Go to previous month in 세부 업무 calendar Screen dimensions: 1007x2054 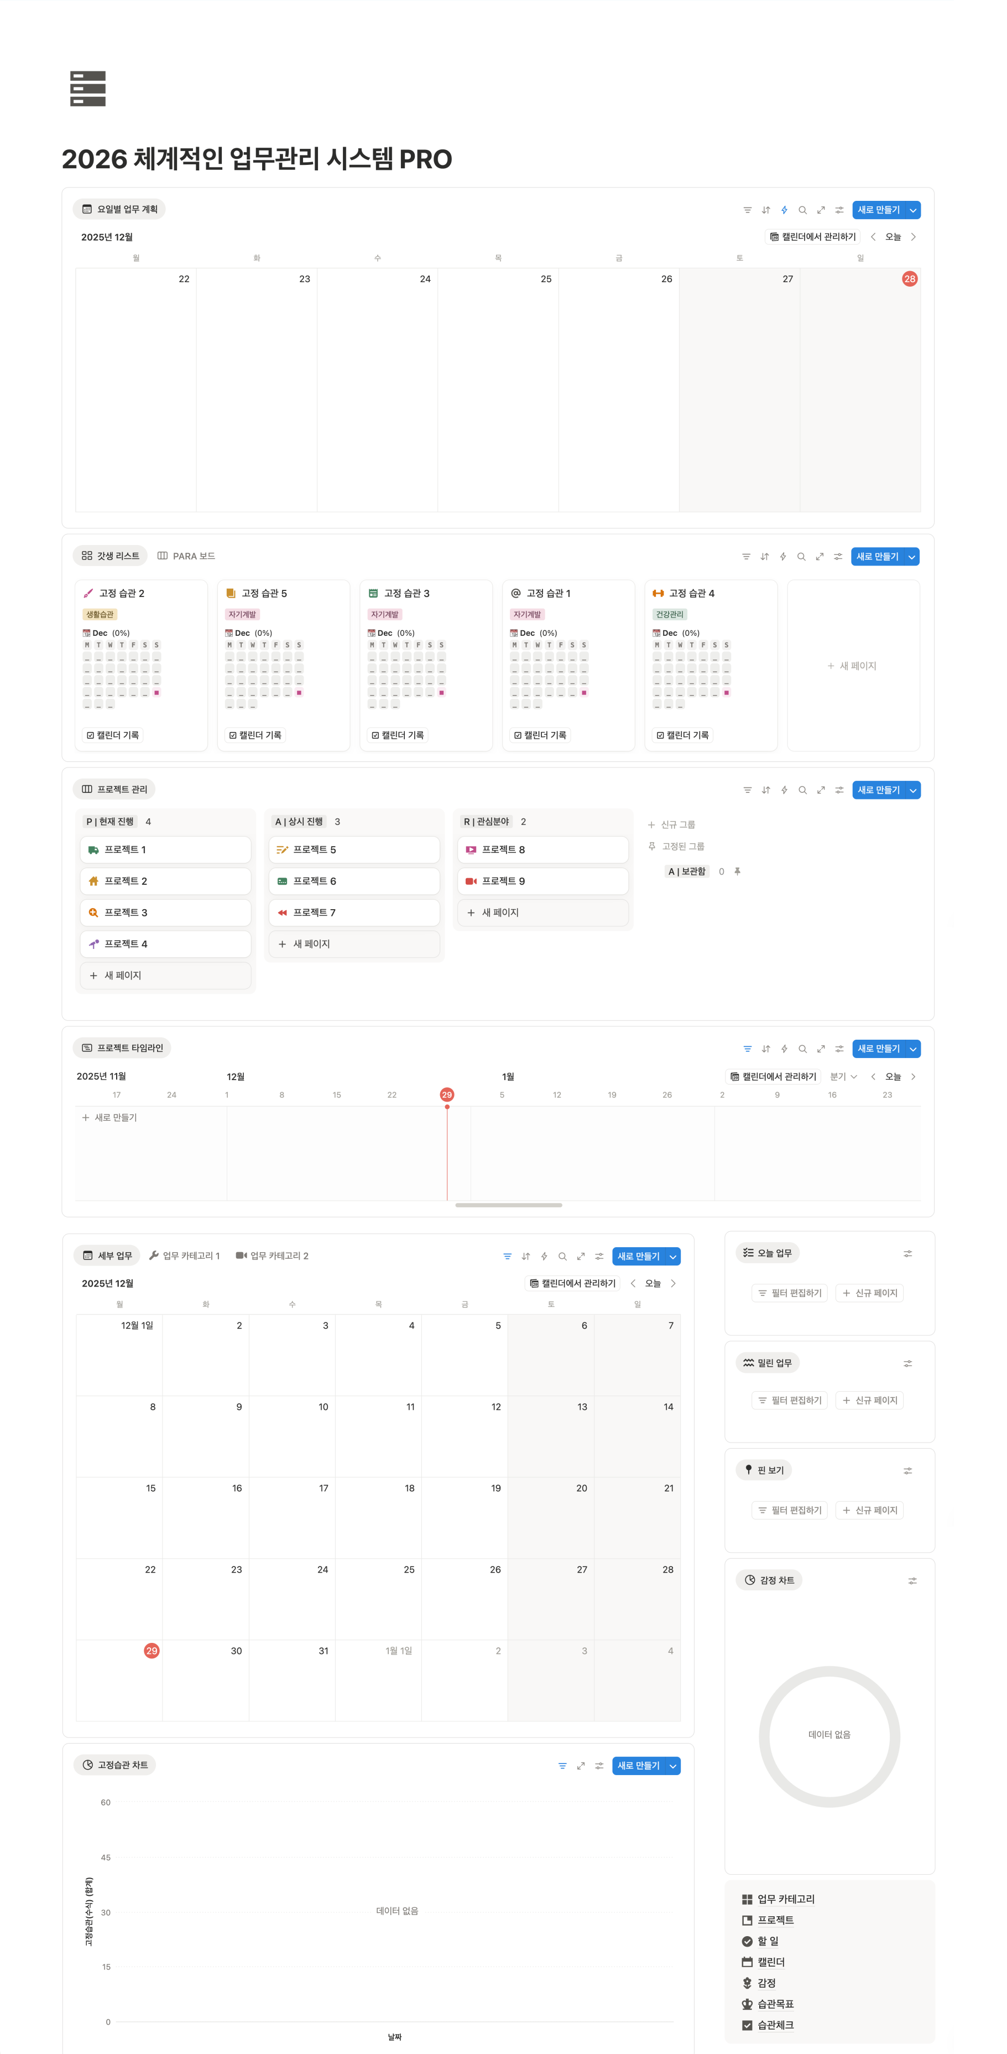tap(633, 1283)
